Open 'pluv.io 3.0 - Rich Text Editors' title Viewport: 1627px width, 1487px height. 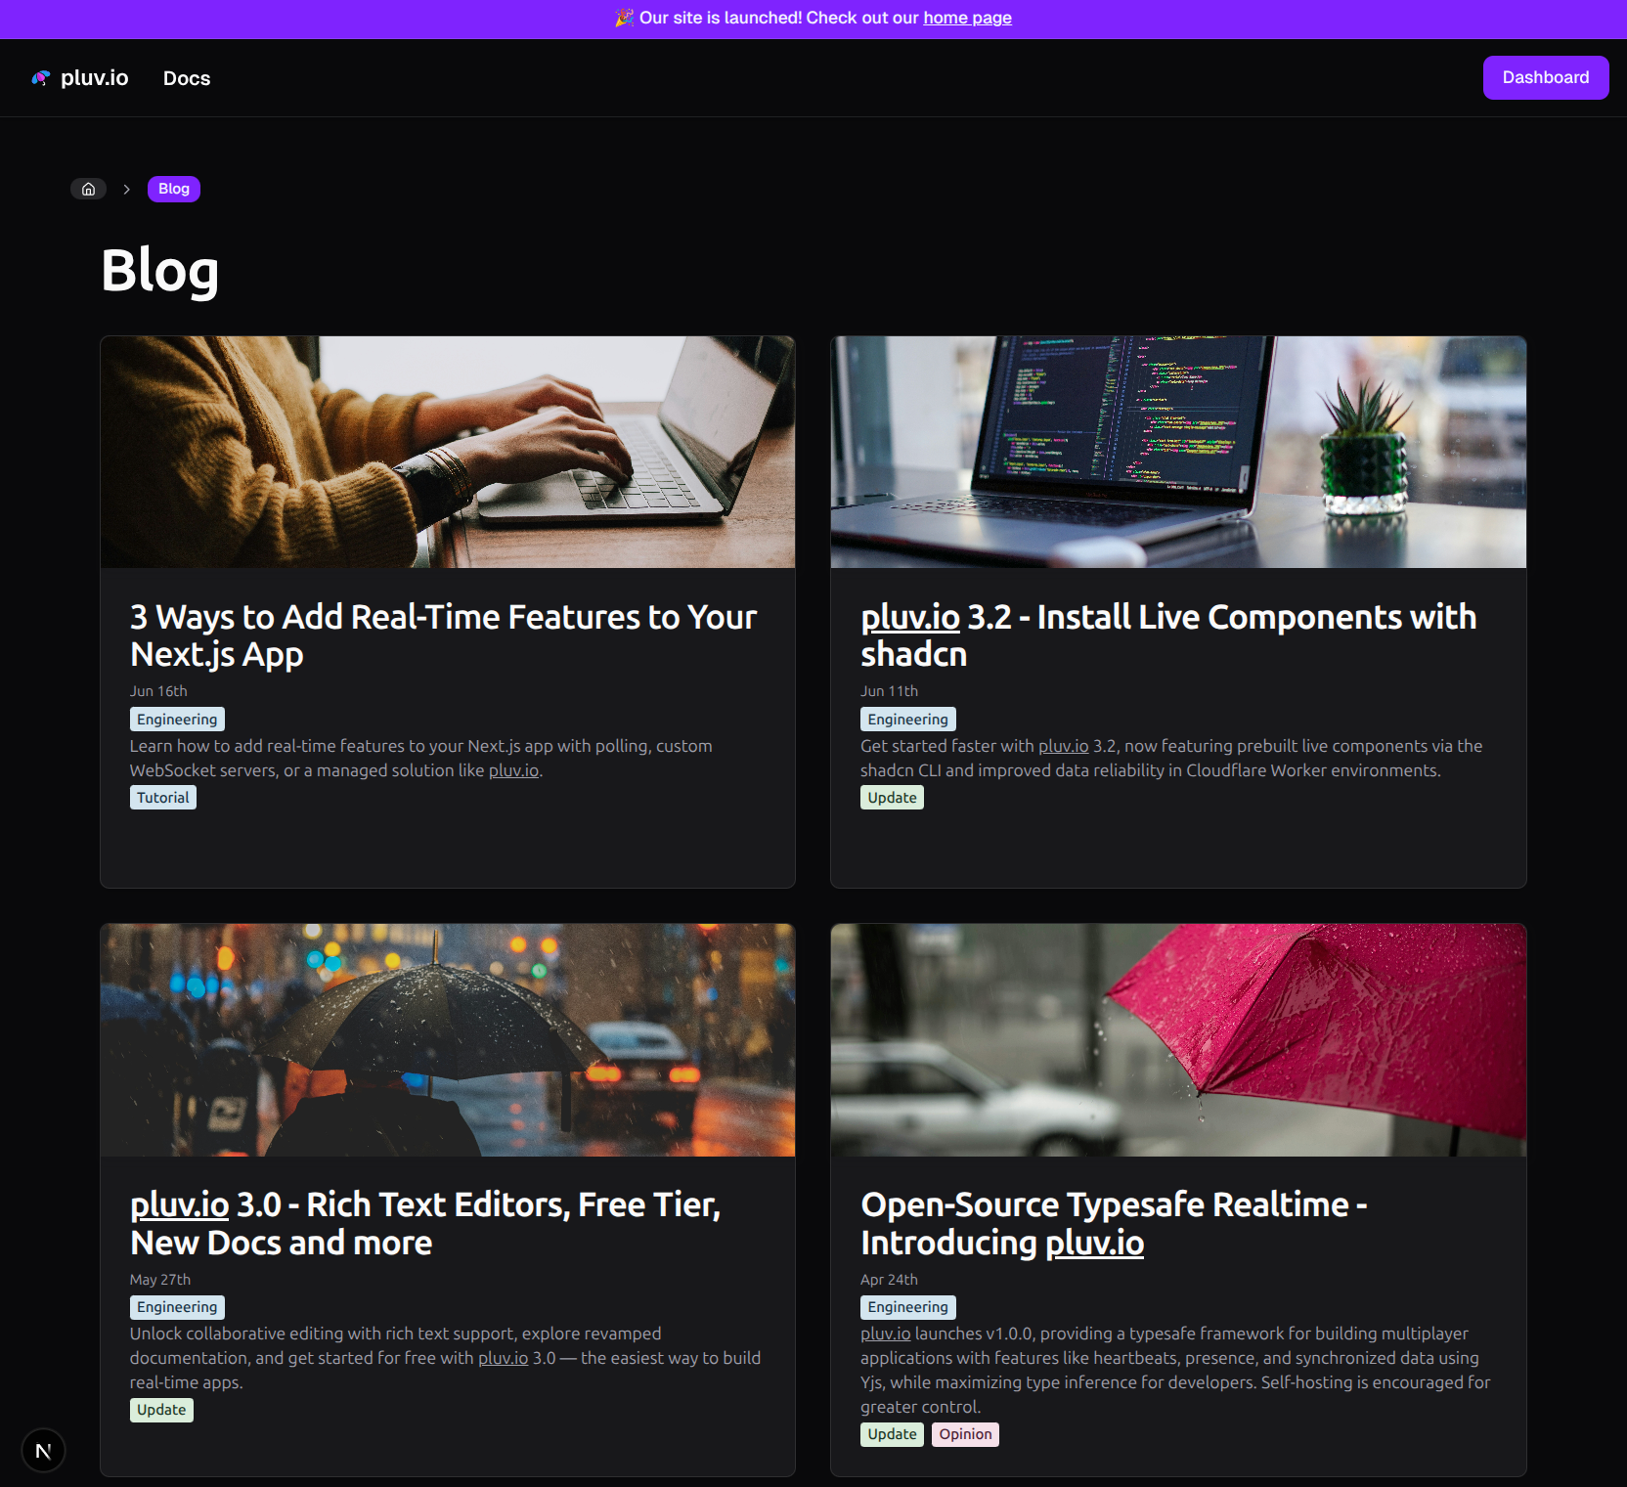(x=425, y=1224)
